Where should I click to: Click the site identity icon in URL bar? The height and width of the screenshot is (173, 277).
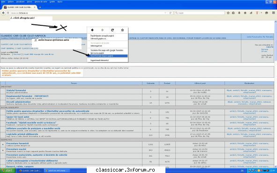[x=8, y=13]
